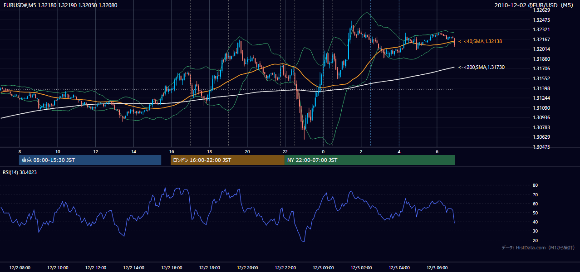This screenshot has height=272, width=580.
Task: Click price axis value 1.32475
Action: pos(542,20)
